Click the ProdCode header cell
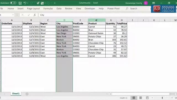The width and height of the screenshot is (177, 100). [80, 23]
